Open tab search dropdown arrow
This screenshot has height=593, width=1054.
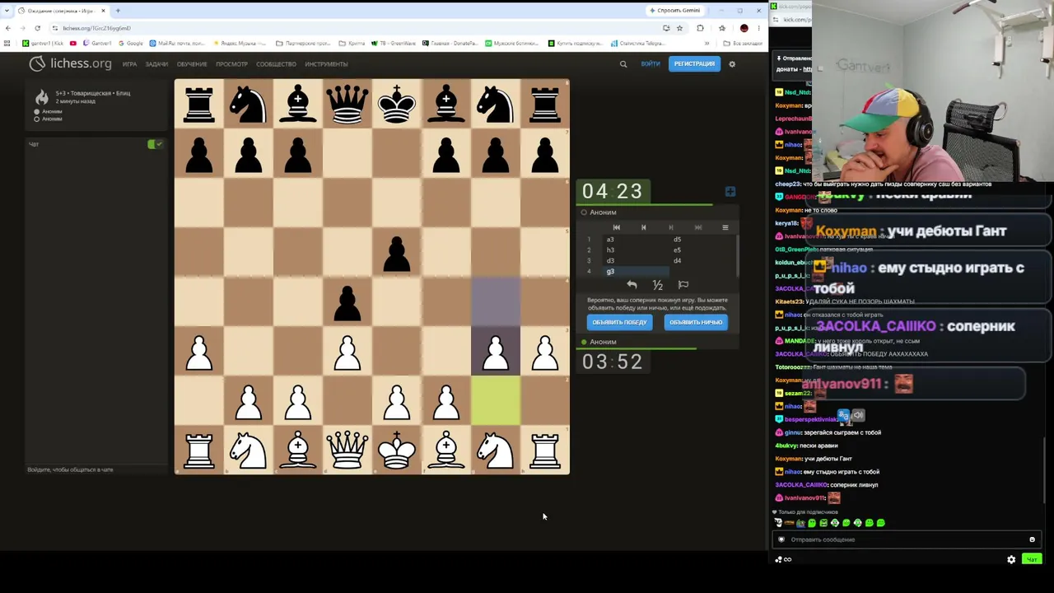7,11
